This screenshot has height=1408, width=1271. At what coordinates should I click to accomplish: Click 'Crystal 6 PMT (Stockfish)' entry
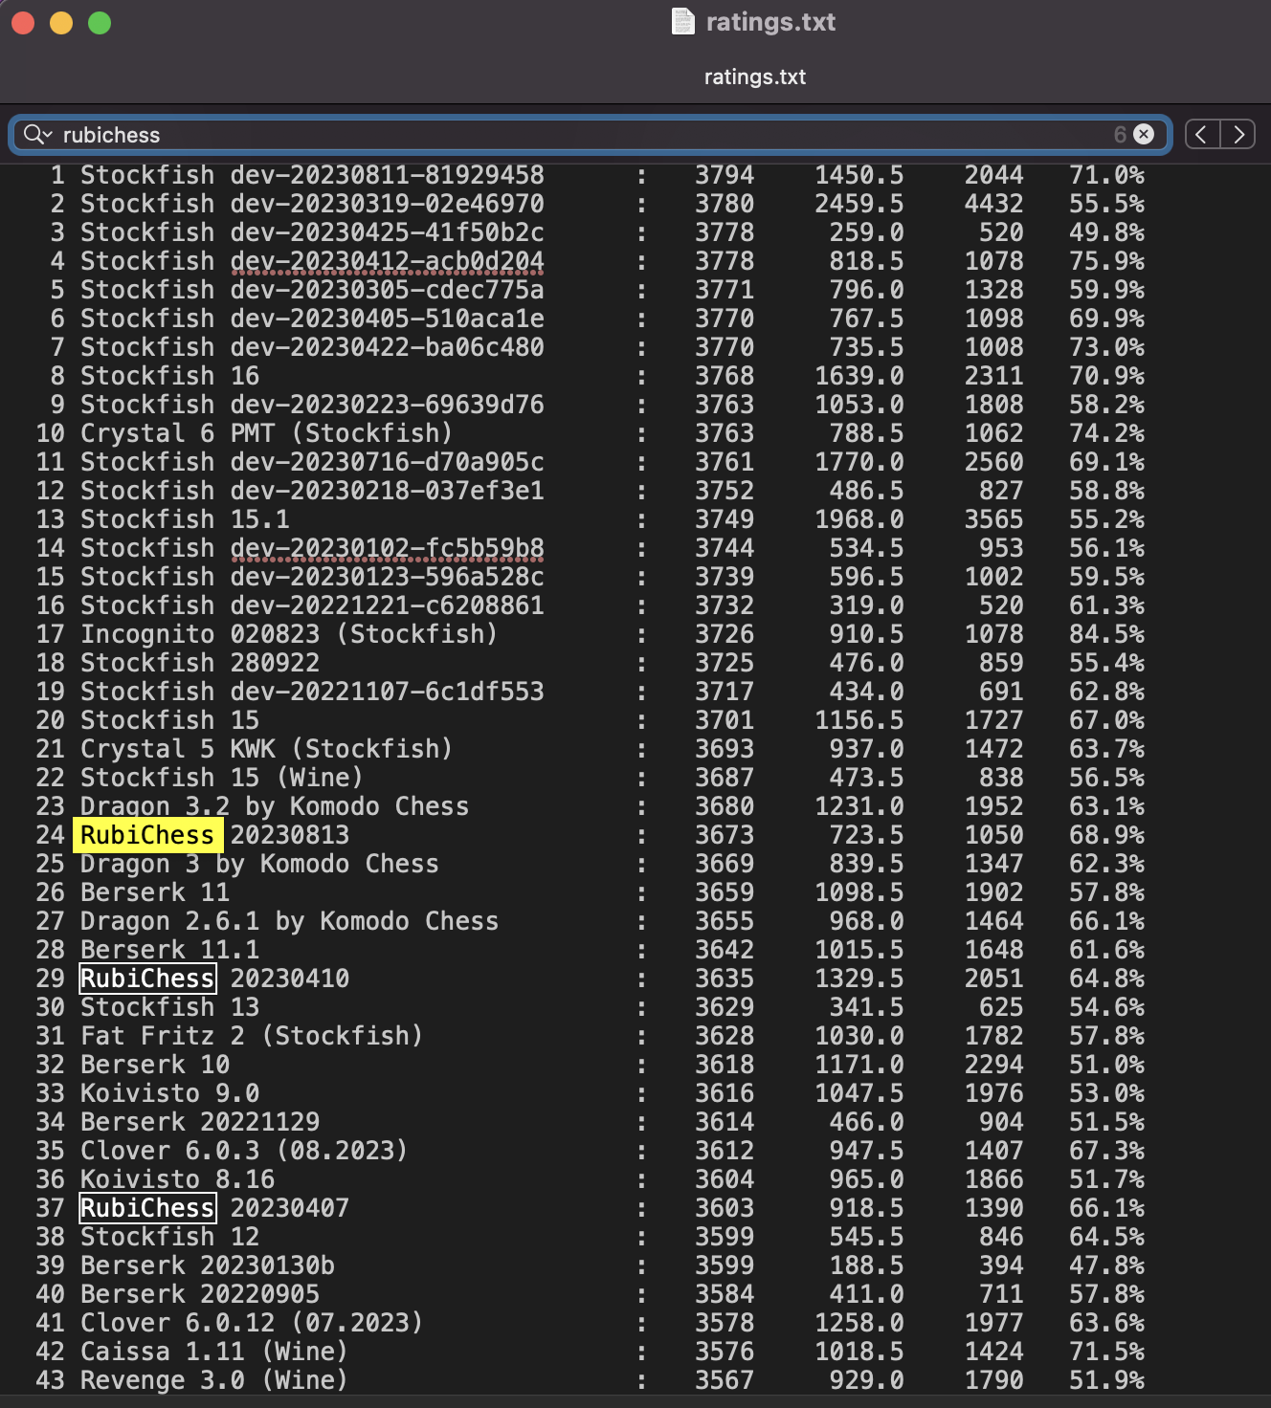266,433
